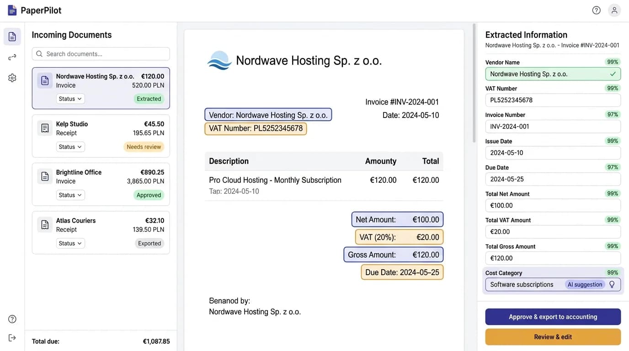This screenshot has height=351, width=629.
Task: Click the Exported status badge
Action: (x=149, y=243)
